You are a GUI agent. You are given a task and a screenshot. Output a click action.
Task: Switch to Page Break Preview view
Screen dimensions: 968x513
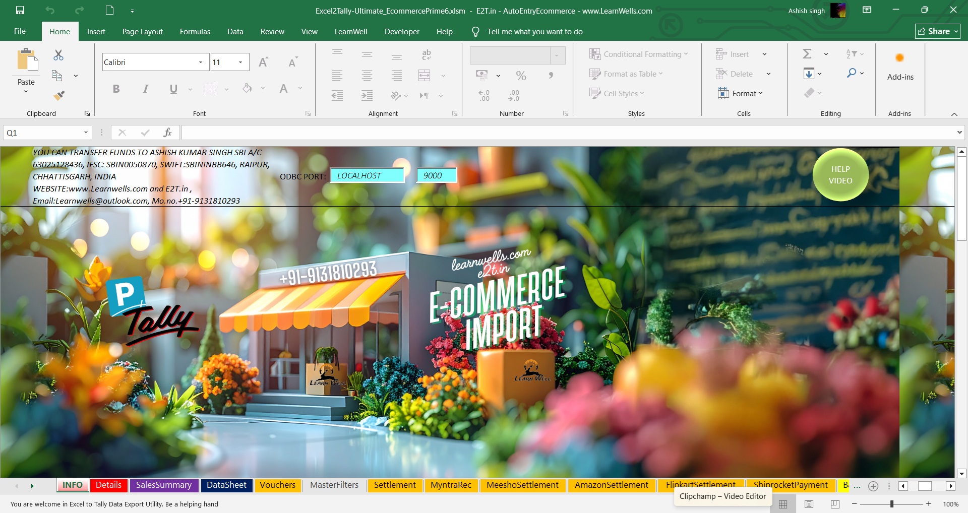pyautogui.click(x=835, y=504)
